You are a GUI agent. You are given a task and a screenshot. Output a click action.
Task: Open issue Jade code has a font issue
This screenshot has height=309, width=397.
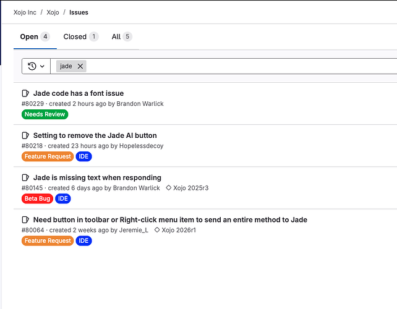(x=79, y=93)
